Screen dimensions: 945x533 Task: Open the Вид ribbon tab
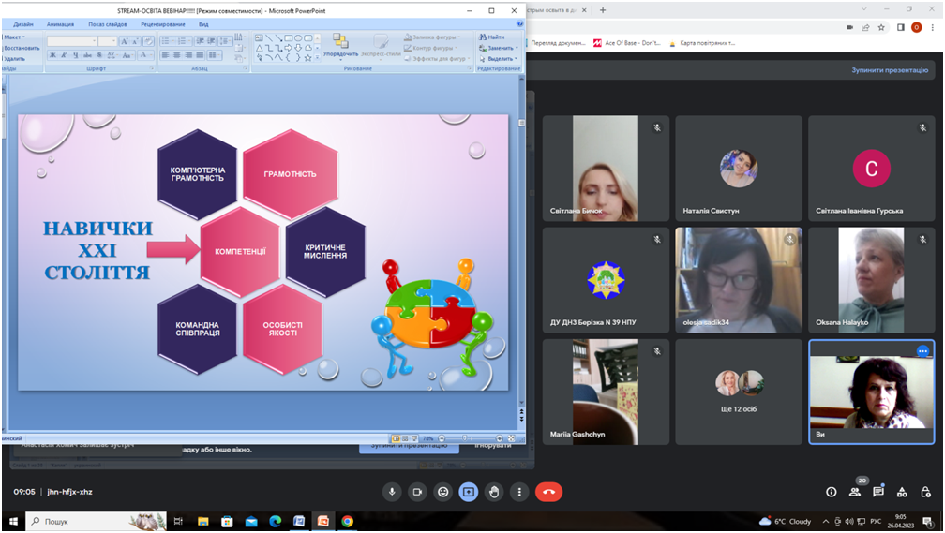(203, 24)
